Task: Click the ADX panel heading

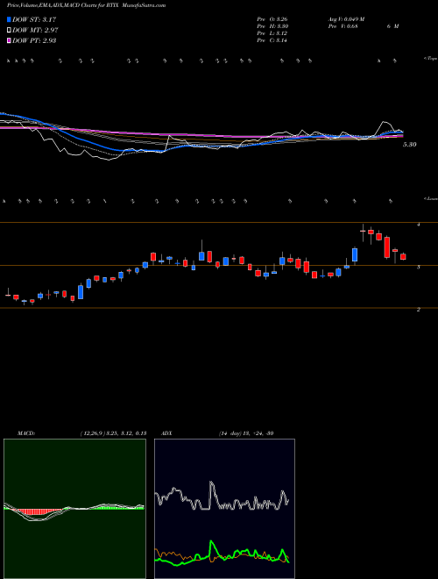Action: tap(166, 433)
